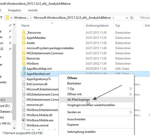The width and height of the screenshot is (150, 135).
Task: Click the Microsoft.WindowsStore breadcrumb segment
Action: tap(72, 18)
